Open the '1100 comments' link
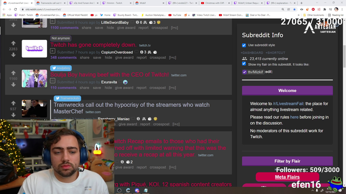 [64, 27]
